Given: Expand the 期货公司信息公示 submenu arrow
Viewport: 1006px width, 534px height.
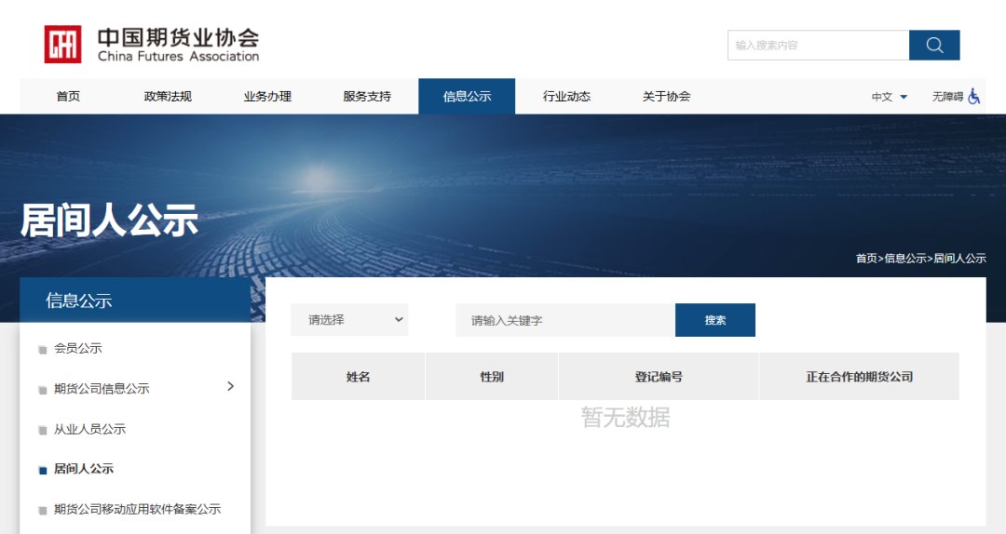Looking at the screenshot, I should point(230,386).
